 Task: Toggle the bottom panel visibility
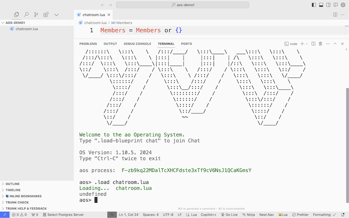pos(321,5)
